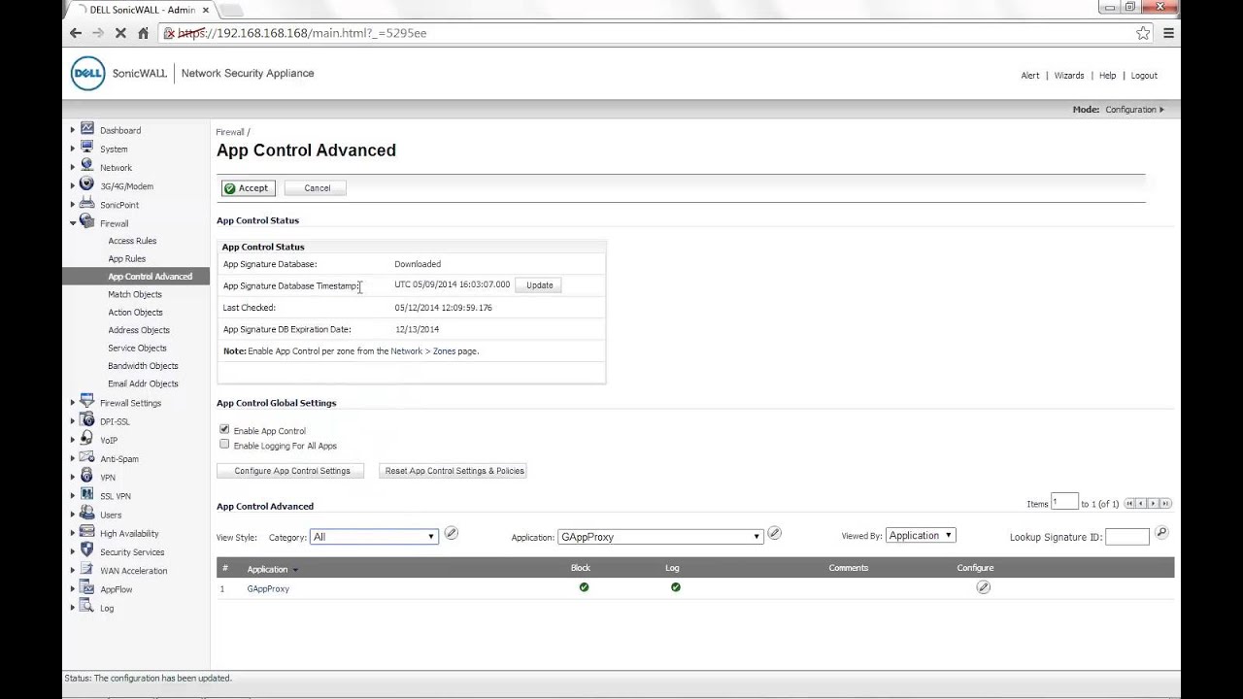Image resolution: width=1243 pixels, height=699 pixels.
Task: Click the Network globe icon in sidebar
Action: tap(87, 166)
